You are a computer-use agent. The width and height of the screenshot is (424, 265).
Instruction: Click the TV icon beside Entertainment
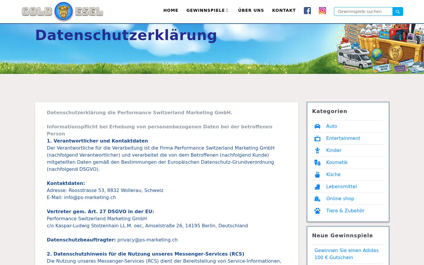point(317,138)
